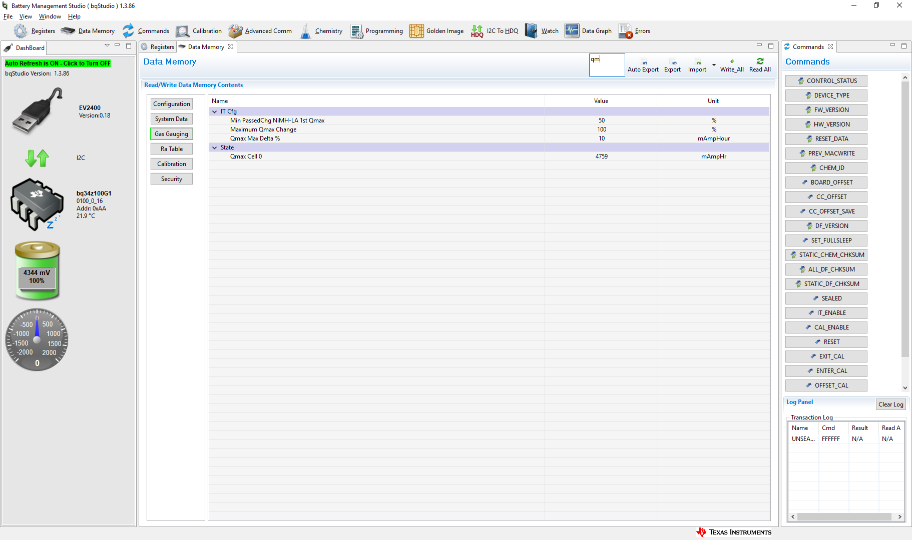This screenshot has width=912, height=540.
Task: Open the Window menu
Action: pyautogui.click(x=50, y=16)
